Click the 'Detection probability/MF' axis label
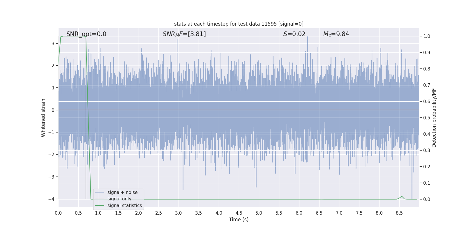The height and width of the screenshot is (233, 466). [434, 118]
